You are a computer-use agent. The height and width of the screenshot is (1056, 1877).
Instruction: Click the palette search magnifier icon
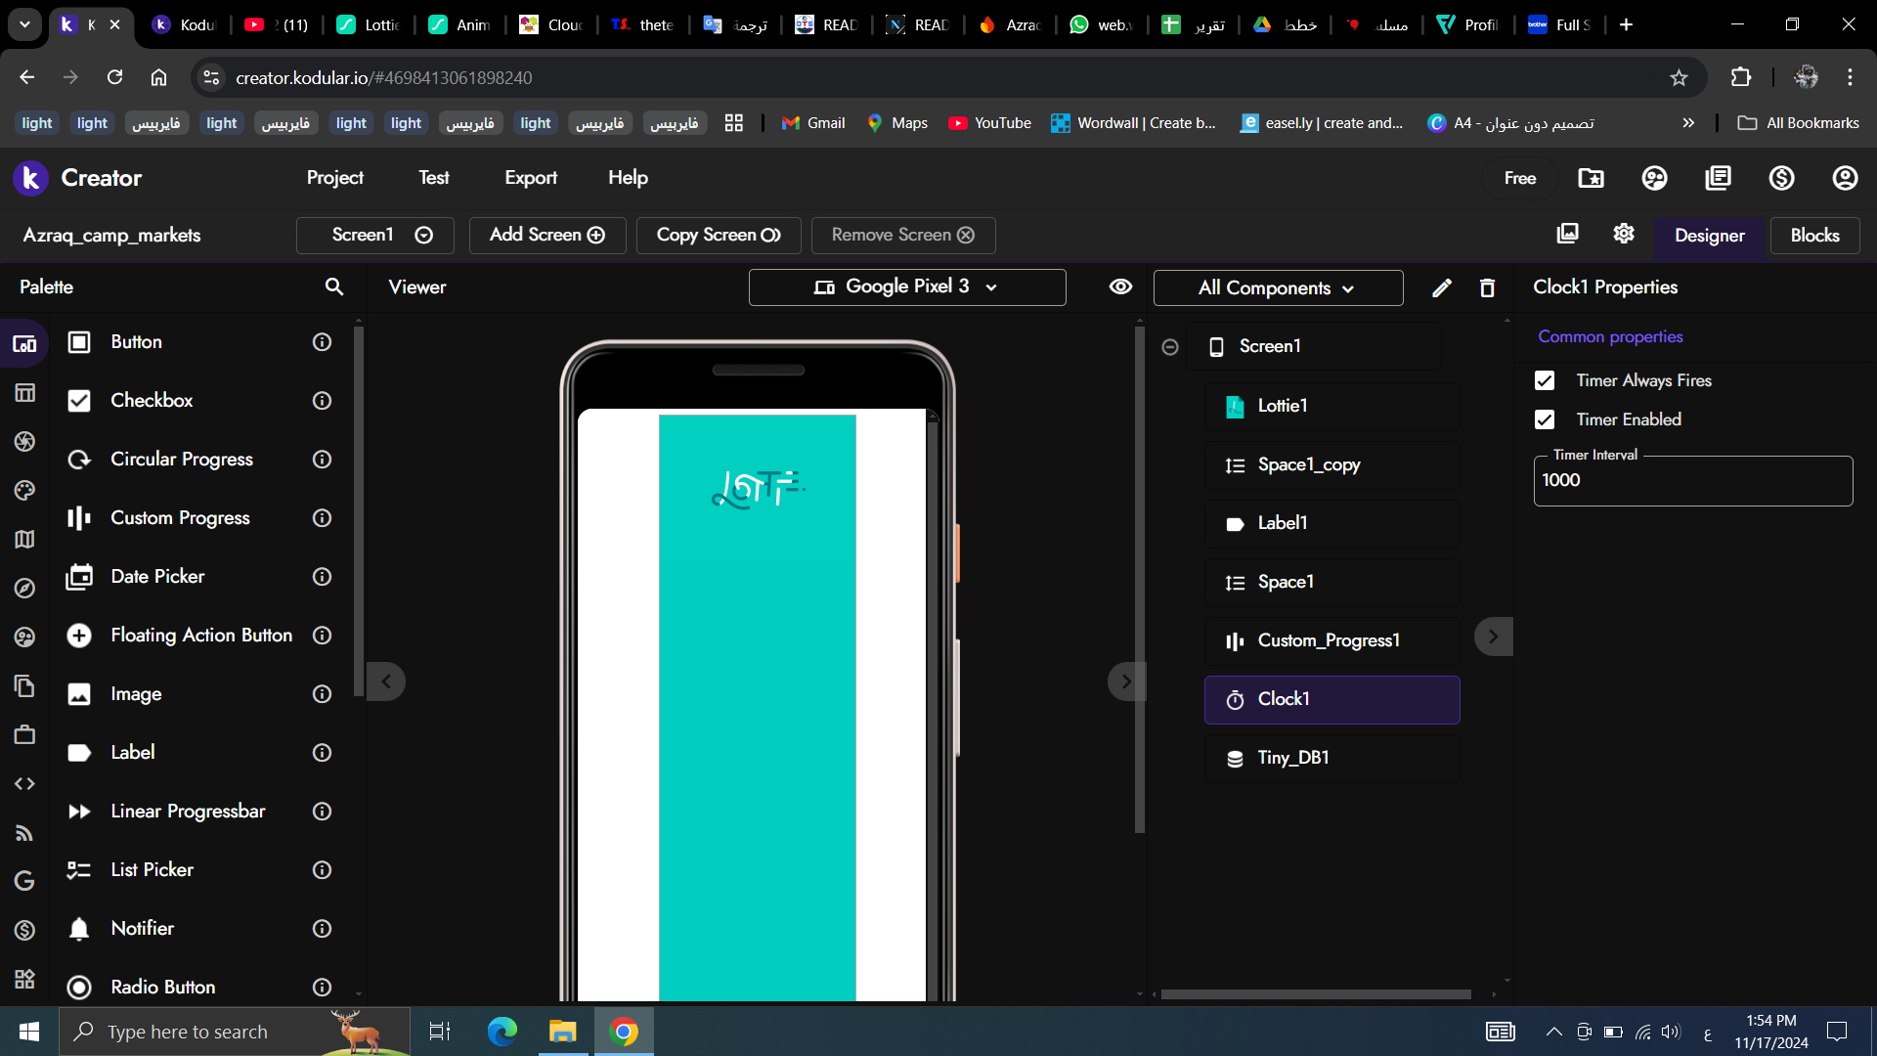pos(334,286)
